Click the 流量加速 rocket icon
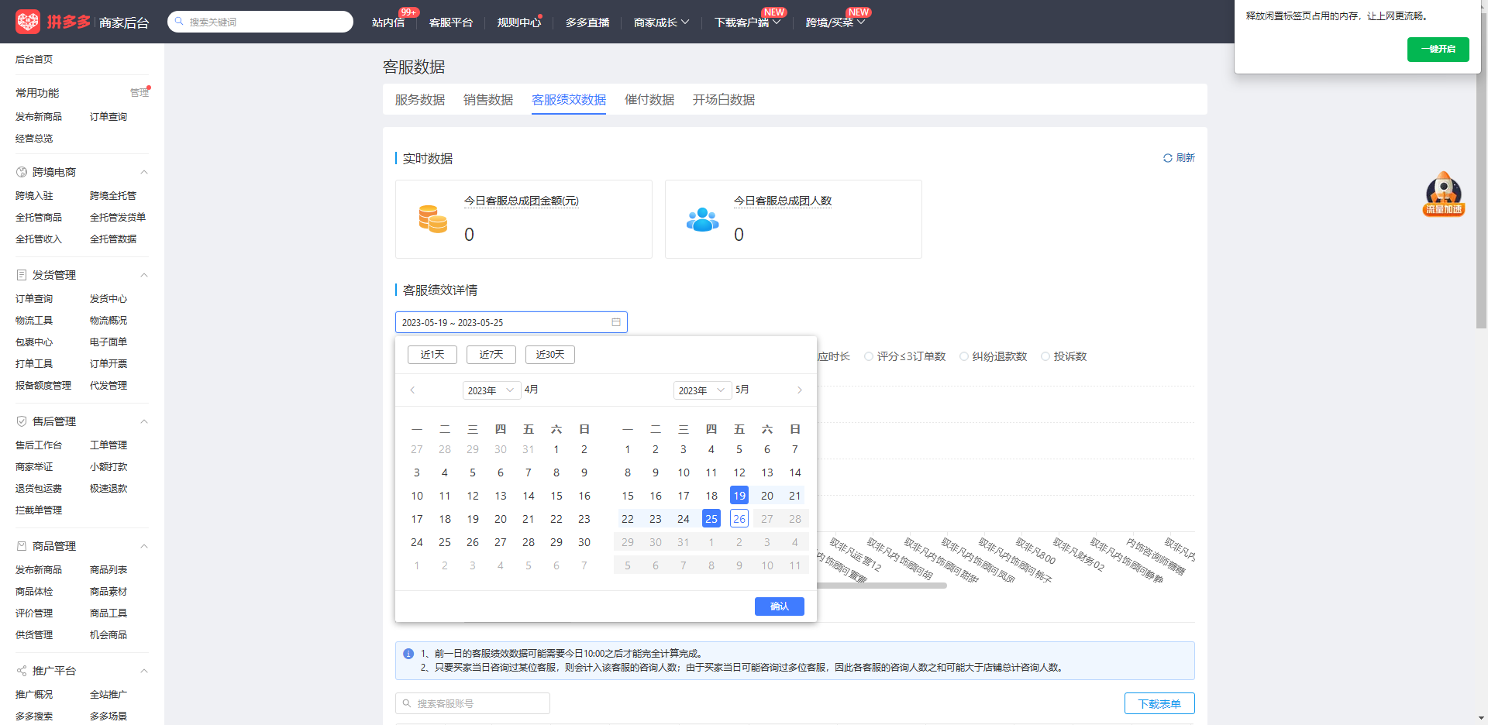Image resolution: width=1488 pixels, height=725 pixels. pos(1444,194)
